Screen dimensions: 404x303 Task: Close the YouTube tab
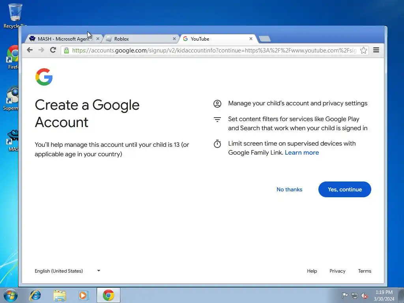click(x=251, y=39)
